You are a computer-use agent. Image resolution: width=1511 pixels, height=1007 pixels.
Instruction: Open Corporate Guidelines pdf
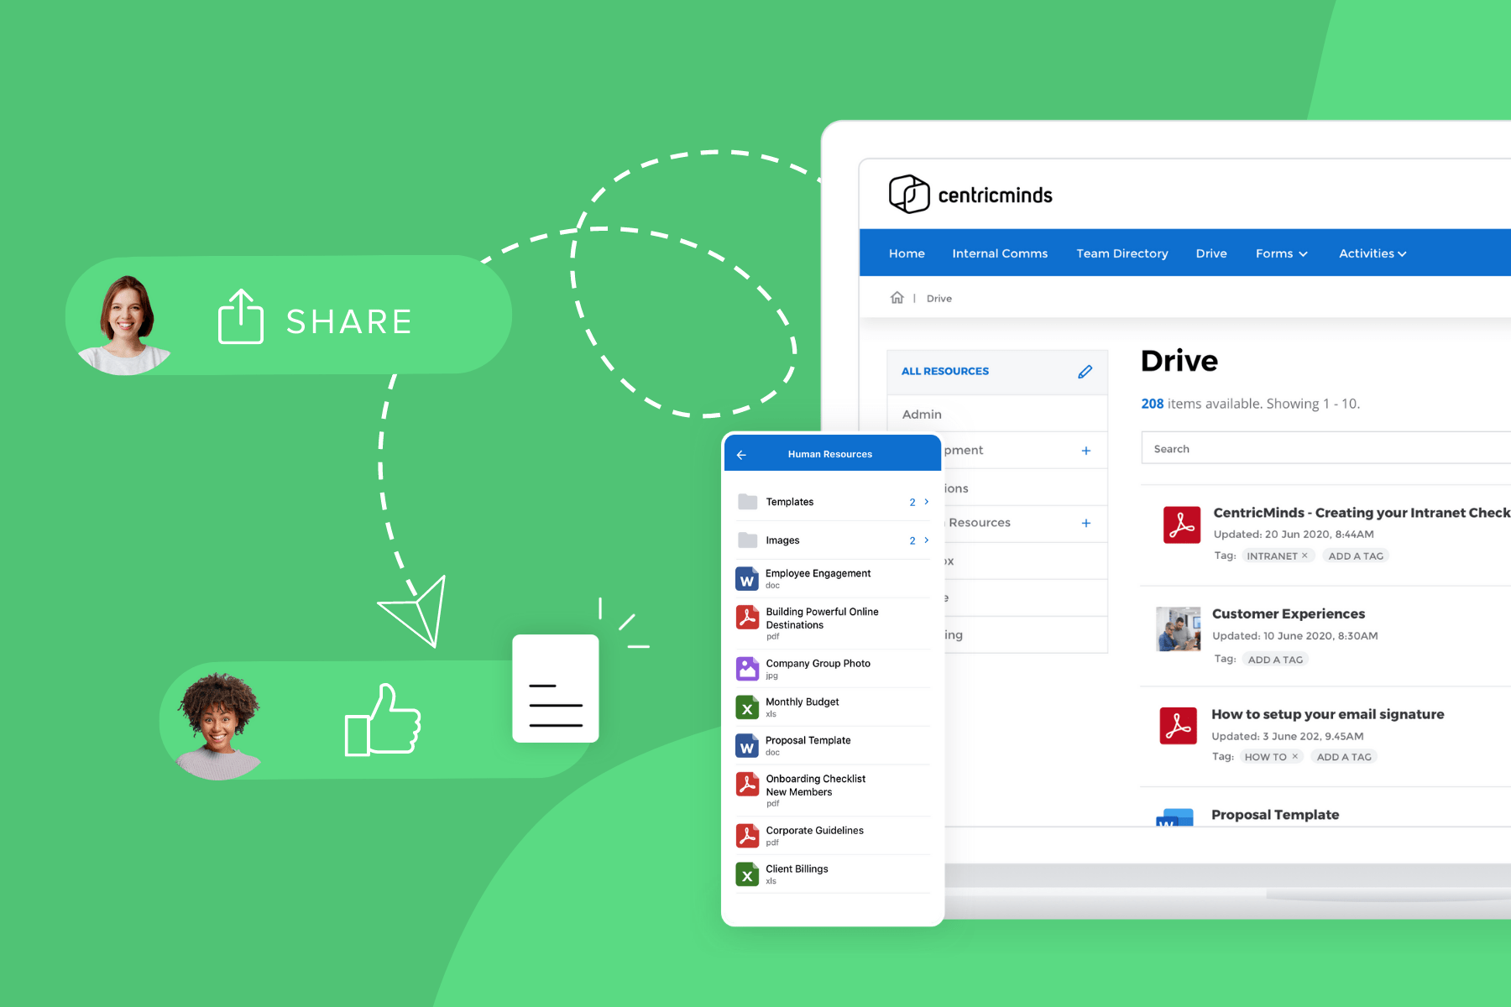[833, 836]
